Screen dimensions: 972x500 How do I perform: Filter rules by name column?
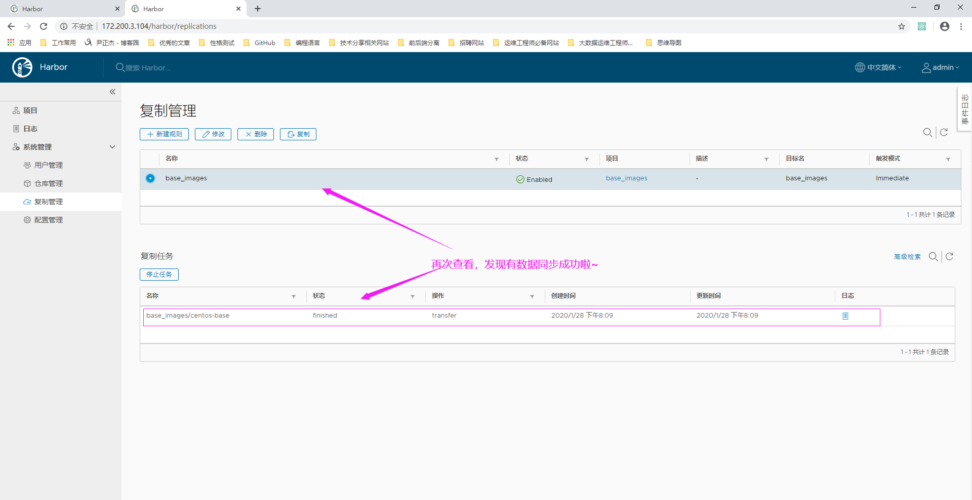[x=497, y=159]
